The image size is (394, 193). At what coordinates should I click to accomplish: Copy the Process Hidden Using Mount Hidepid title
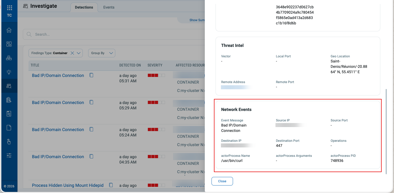(111, 185)
